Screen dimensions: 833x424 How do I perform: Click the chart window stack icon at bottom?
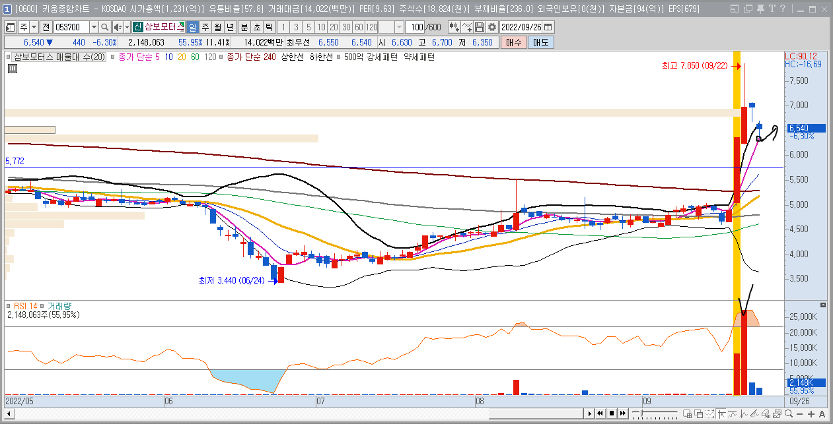777,414
